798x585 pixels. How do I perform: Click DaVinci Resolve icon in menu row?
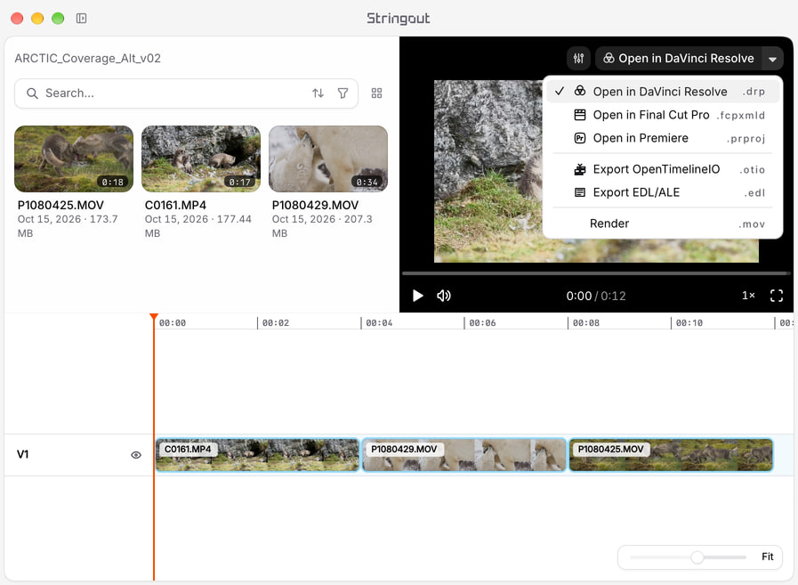coord(580,91)
